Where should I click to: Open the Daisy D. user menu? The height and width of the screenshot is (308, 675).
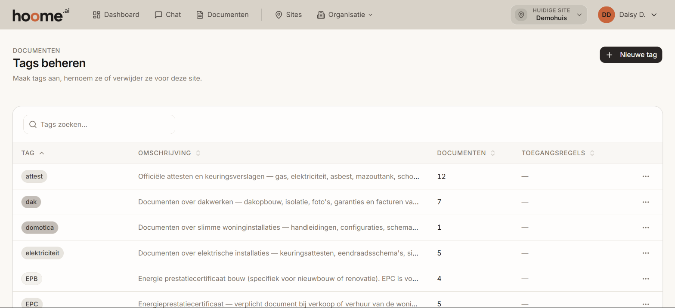[628, 15]
